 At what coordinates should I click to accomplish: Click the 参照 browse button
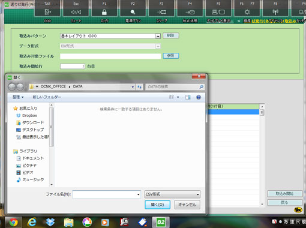tap(171, 56)
